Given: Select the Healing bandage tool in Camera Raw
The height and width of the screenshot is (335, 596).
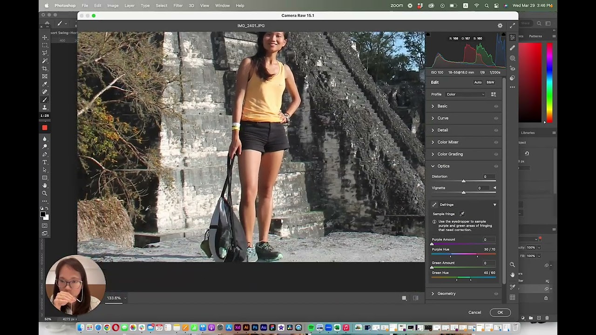Looking at the screenshot, I should point(512,48).
